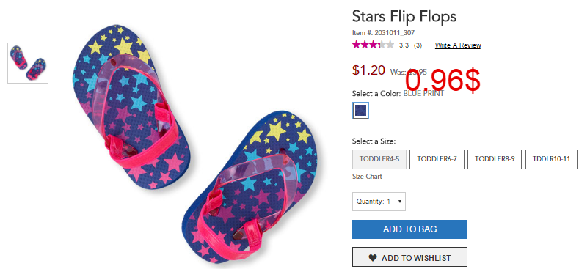Add the flip flops to bag
The height and width of the screenshot is (269, 579).
(x=409, y=229)
